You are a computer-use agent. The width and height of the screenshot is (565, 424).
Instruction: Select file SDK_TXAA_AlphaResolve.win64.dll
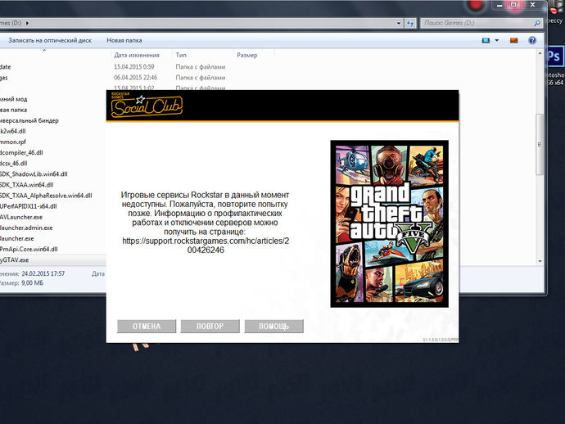pyautogui.click(x=46, y=196)
